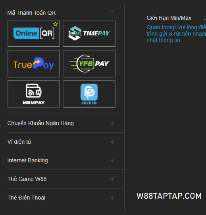Open the Thẻ Điện Thoại label

(x=26, y=198)
